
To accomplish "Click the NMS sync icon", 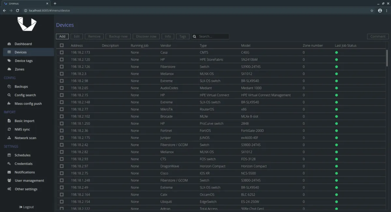I will click(9, 129).
